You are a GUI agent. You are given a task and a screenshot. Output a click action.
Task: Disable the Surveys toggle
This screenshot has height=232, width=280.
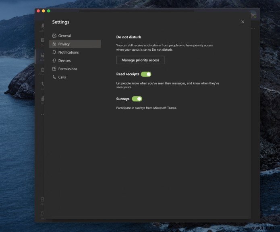click(x=137, y=99)
